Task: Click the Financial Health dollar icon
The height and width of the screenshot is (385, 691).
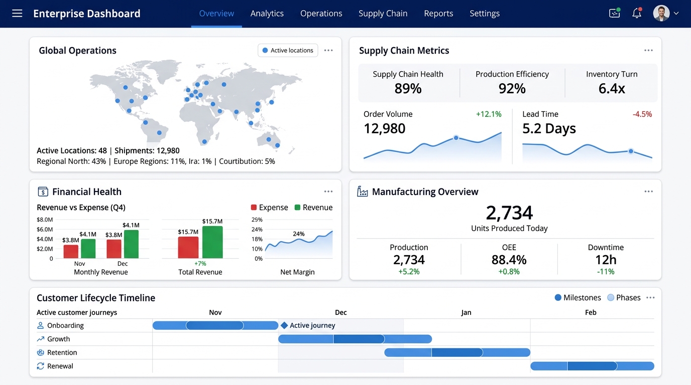Action: pyautogui.click(x=43, y=191)
